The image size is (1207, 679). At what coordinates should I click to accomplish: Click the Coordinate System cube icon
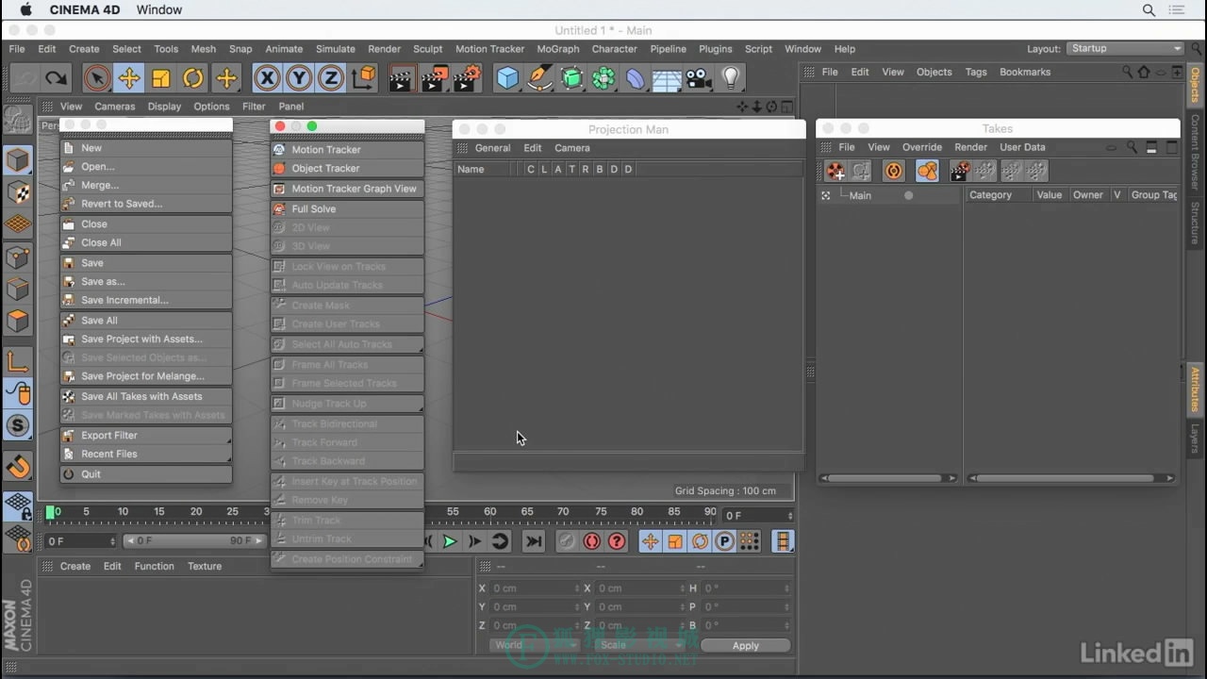pos(364,78)
